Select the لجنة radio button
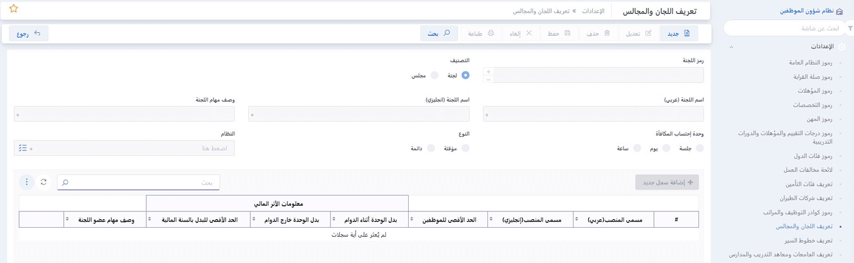 [465, 75]
